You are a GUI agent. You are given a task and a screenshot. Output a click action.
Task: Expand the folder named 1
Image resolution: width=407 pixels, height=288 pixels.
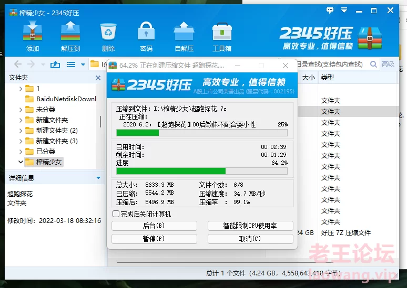click(21, 89)
